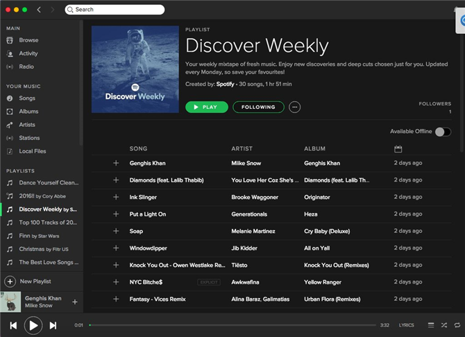Toggle repeat playback

[x=457, y=325]
